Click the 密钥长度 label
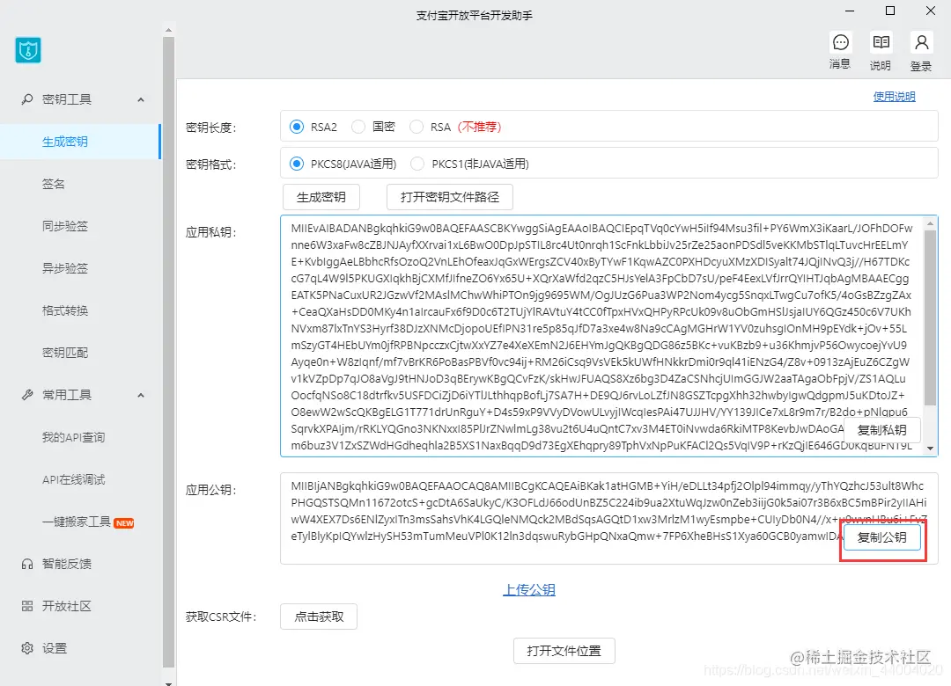The image size is (951, 686). point(211,128)
